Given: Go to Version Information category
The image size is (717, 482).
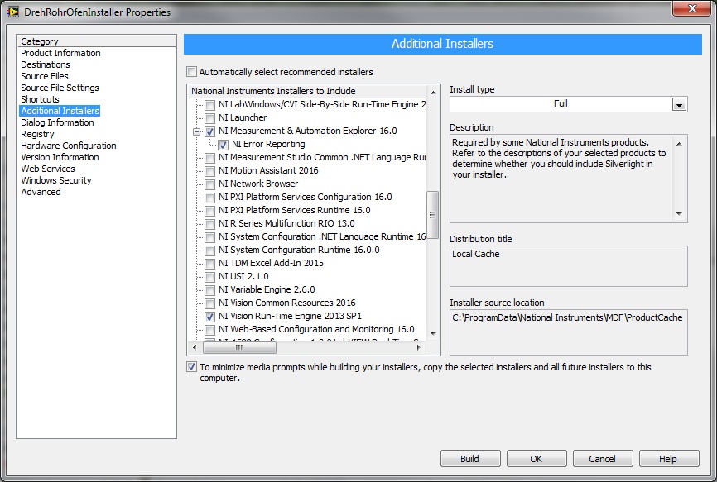Looking at the screenshot, I should pyautogui.click(x=60, y=157).
